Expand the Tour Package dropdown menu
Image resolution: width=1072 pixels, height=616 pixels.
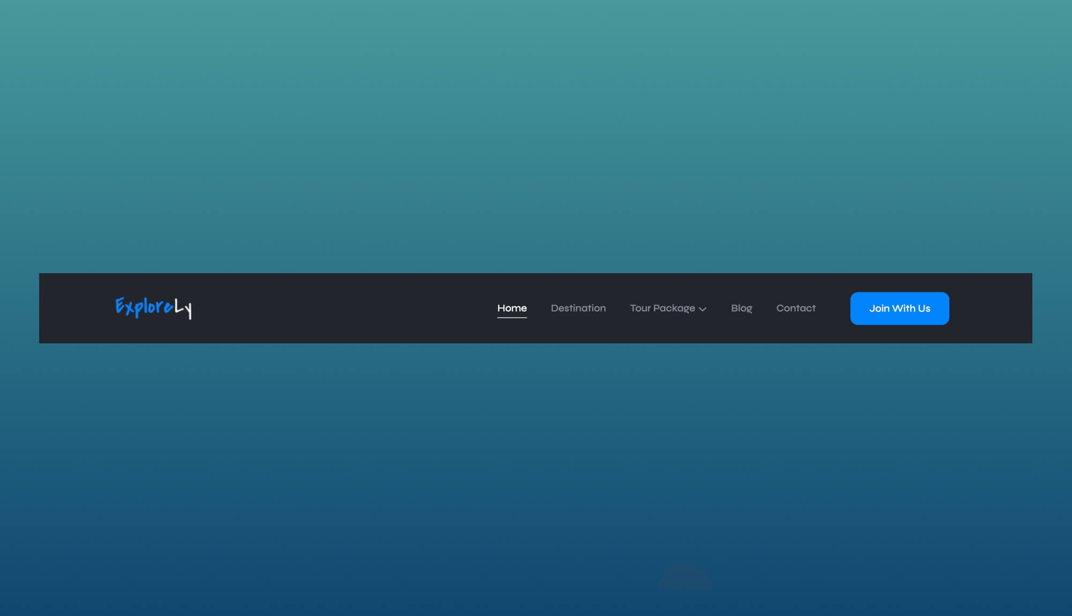[x=668, y=308]
